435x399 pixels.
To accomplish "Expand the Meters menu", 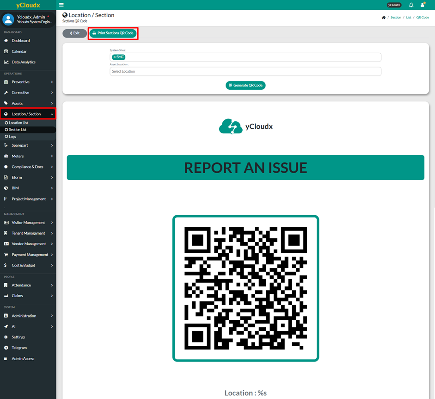I will point(28,156).
